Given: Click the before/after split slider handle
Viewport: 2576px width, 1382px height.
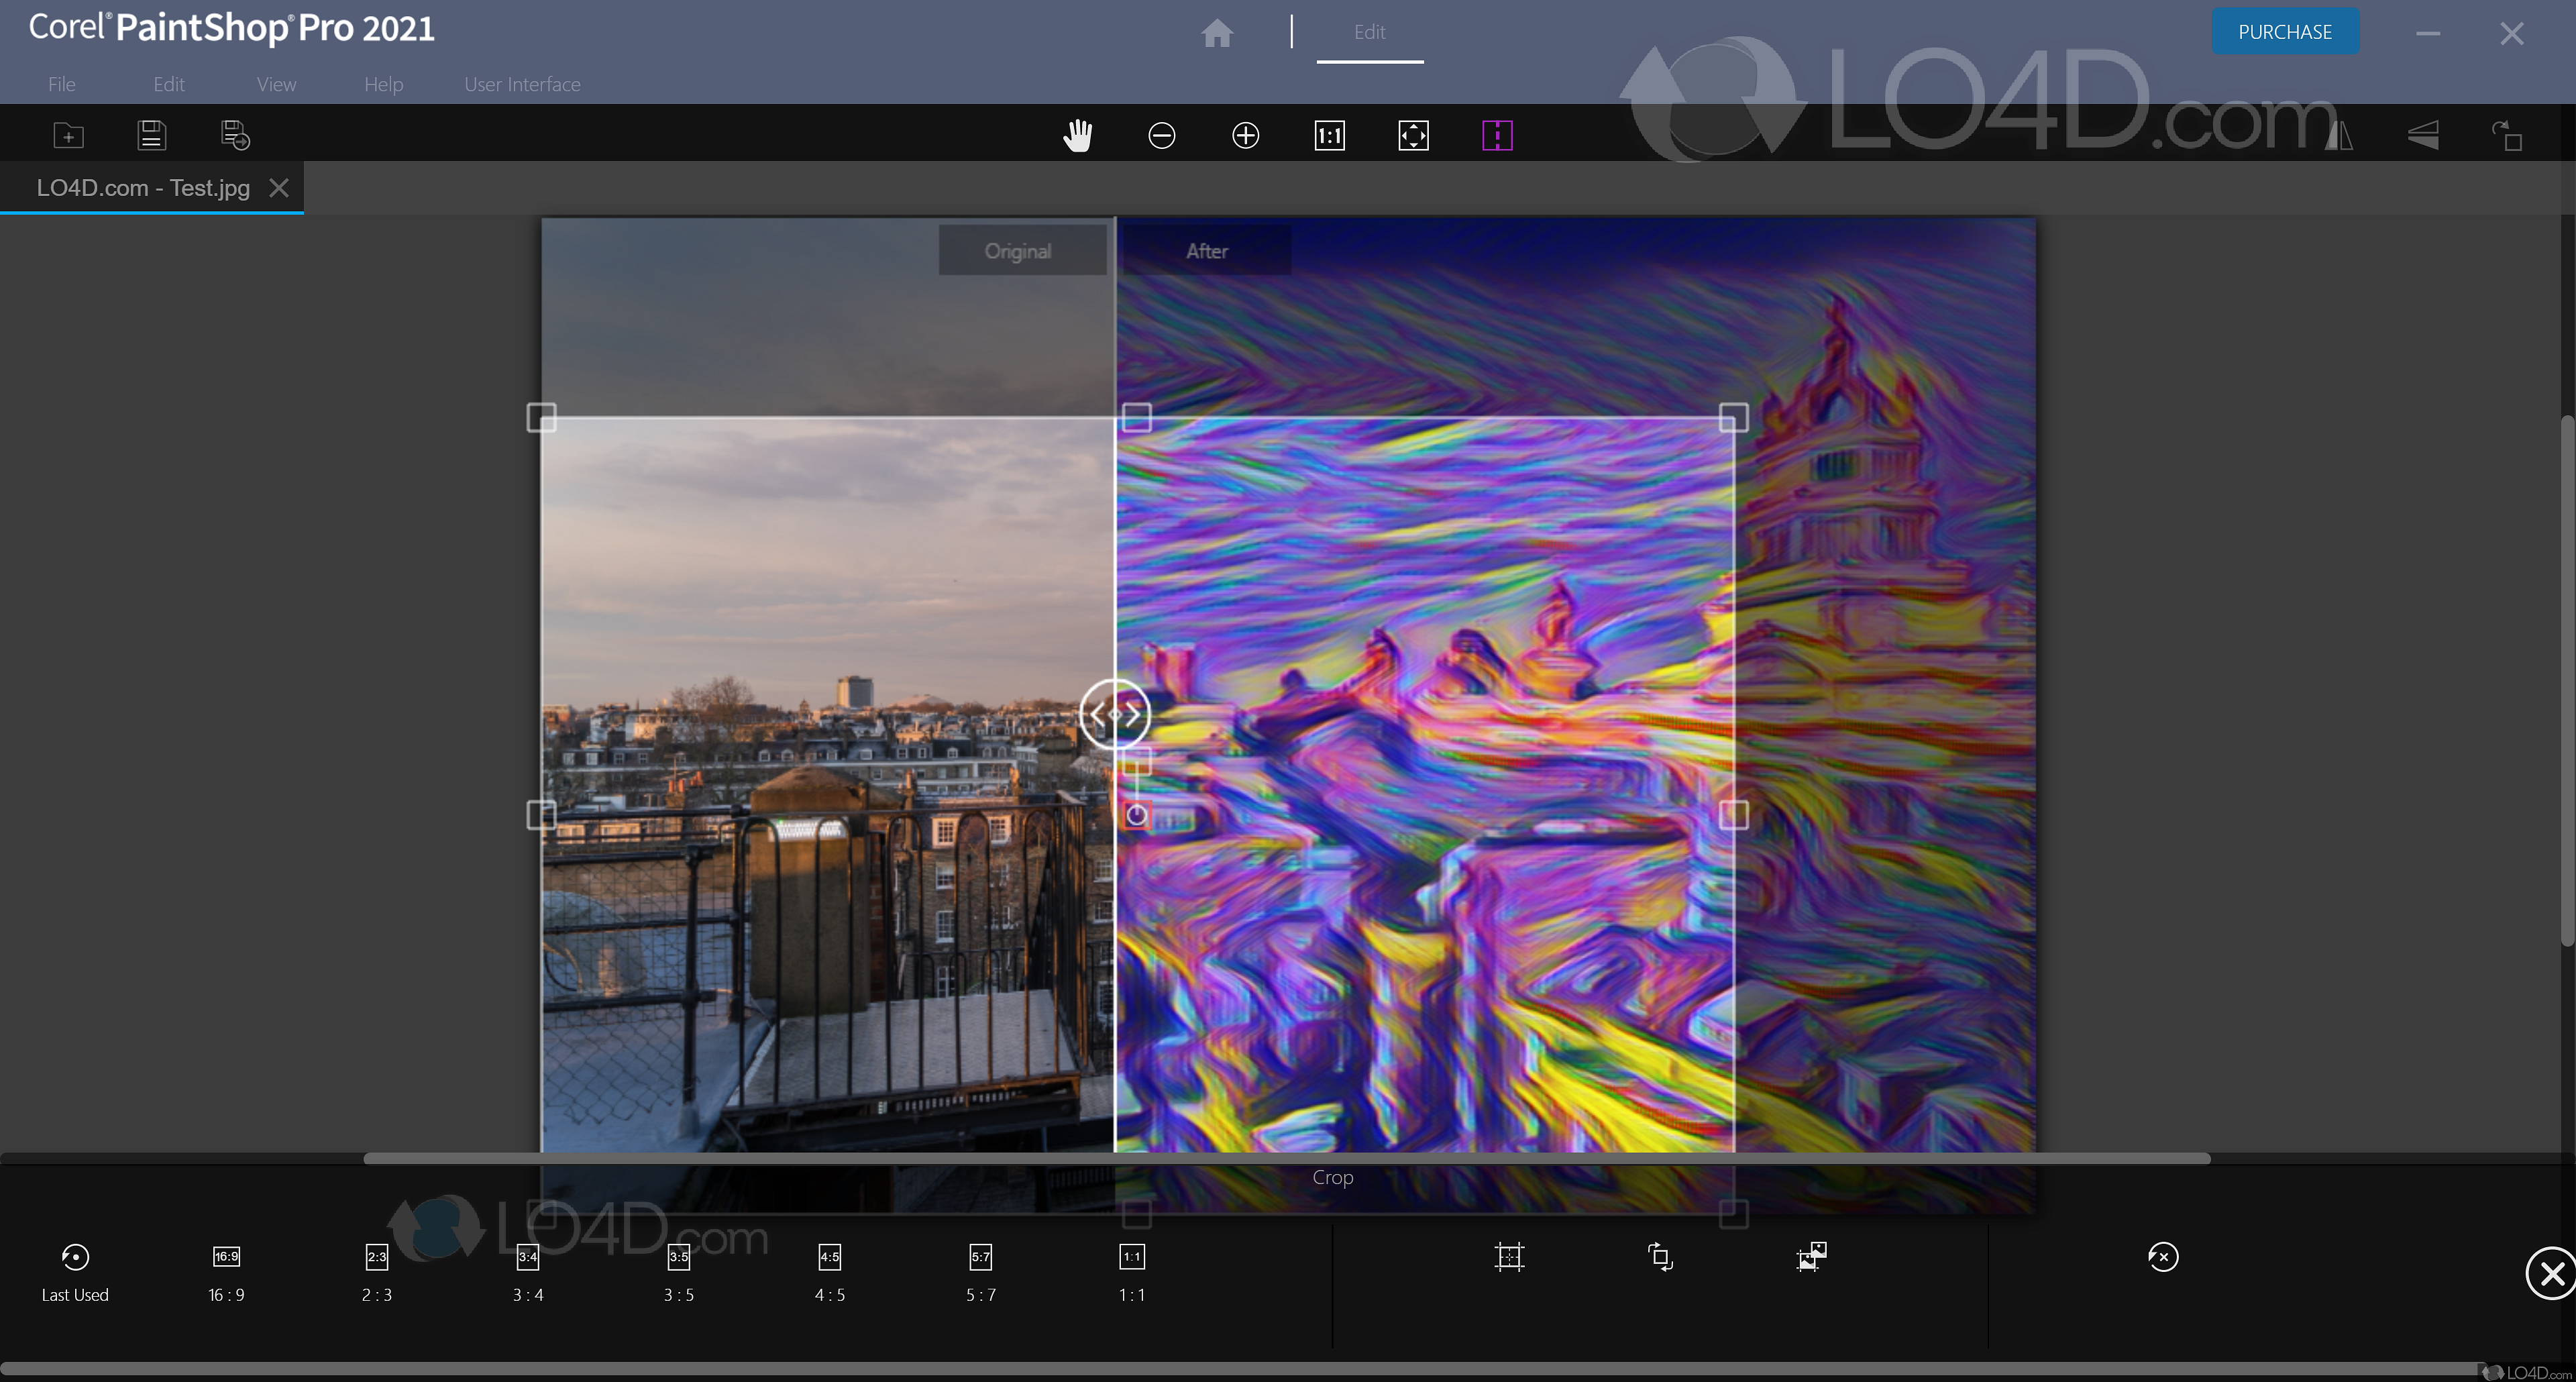Looking at the screenshot, I should coord(1115,714).
